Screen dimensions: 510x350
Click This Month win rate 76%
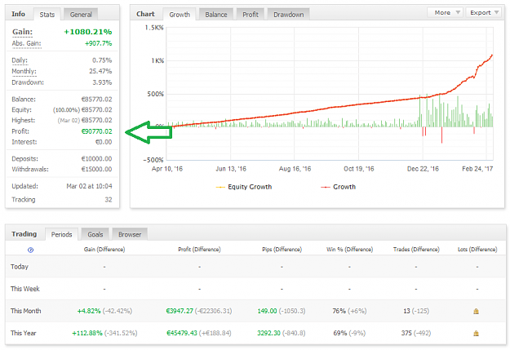tap(339, 311)
